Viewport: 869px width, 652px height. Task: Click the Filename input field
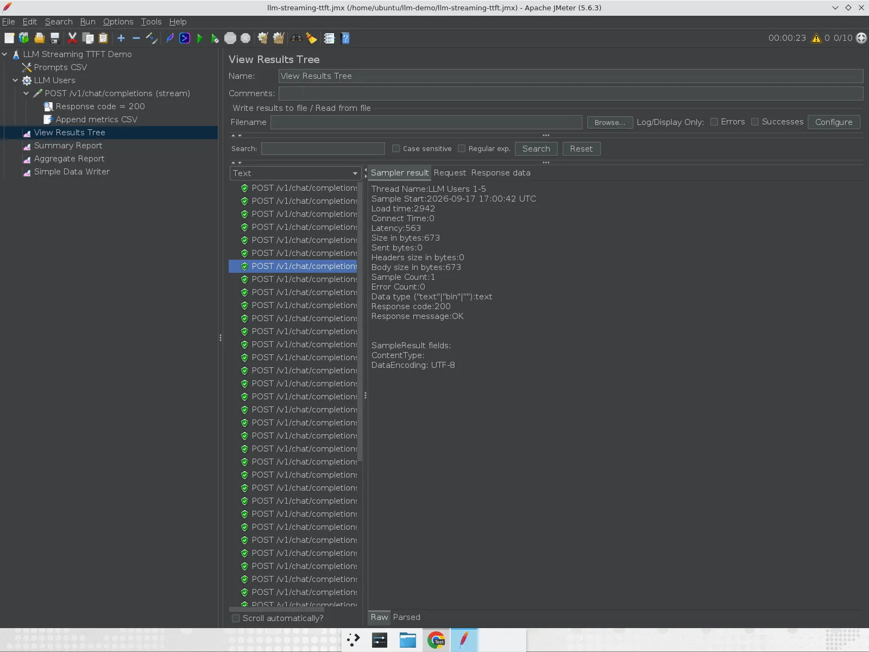(426, 122)
